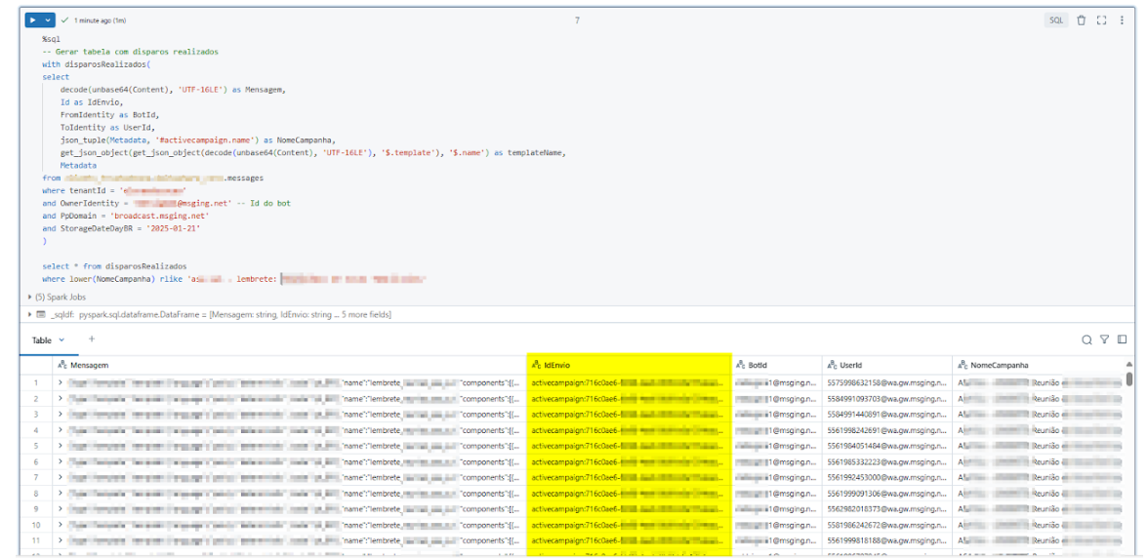Search the results table with magnifier icon
The height and width of the screenshot is (558, 1148).
click(1086, 340)
